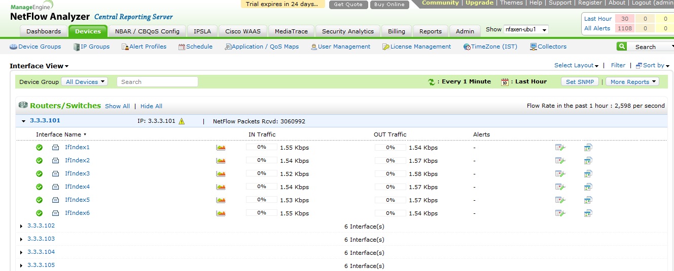Open Alert Profiles in the submenu
This screenshot has width=674, height=271.
tap(144, 47)
